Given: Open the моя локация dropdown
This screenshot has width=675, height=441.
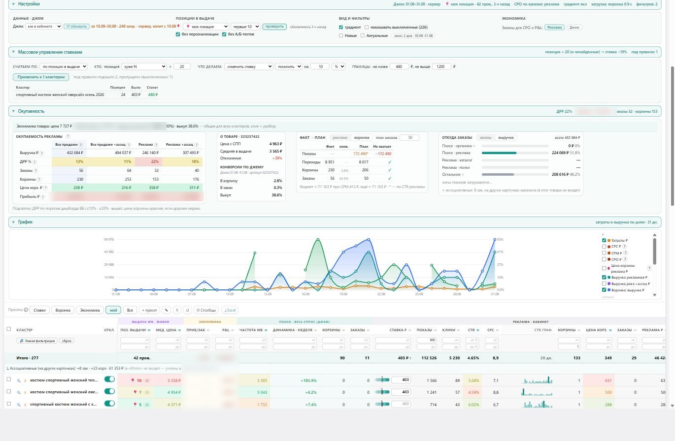Looking at the screenshot, I should (x=206, y=27).
